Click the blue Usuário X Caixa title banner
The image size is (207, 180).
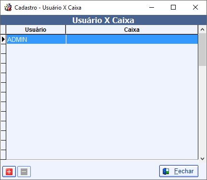pos(103,20)
